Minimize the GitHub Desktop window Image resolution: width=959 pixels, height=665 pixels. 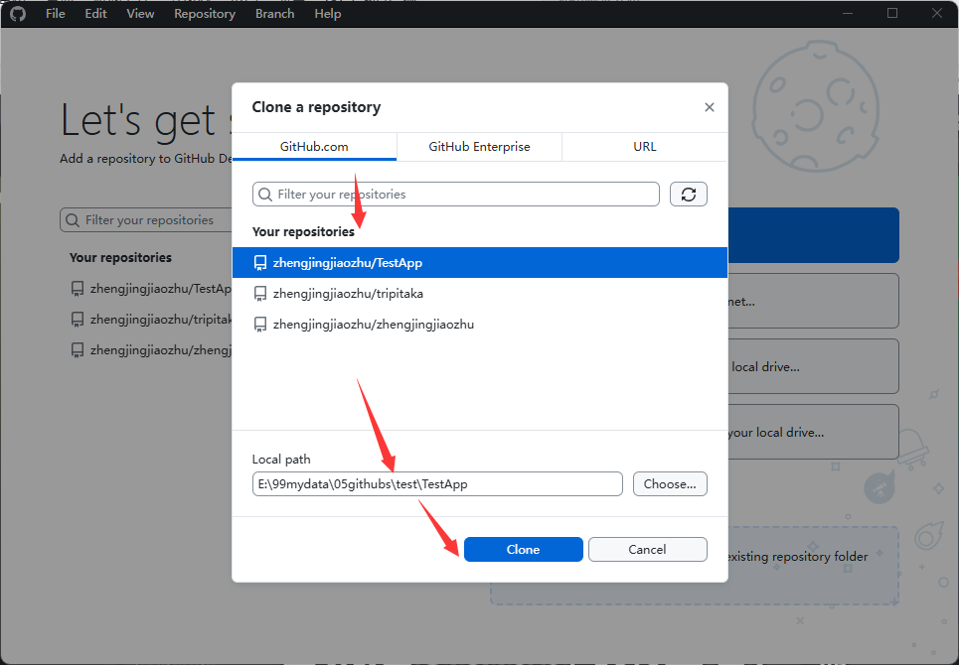(848, 14)
